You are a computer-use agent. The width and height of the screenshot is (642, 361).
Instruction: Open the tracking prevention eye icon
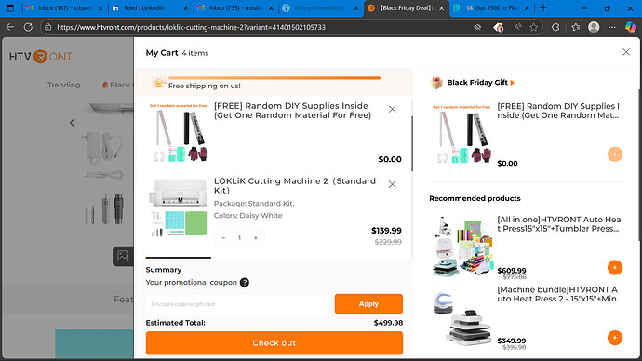pos(477,27)
